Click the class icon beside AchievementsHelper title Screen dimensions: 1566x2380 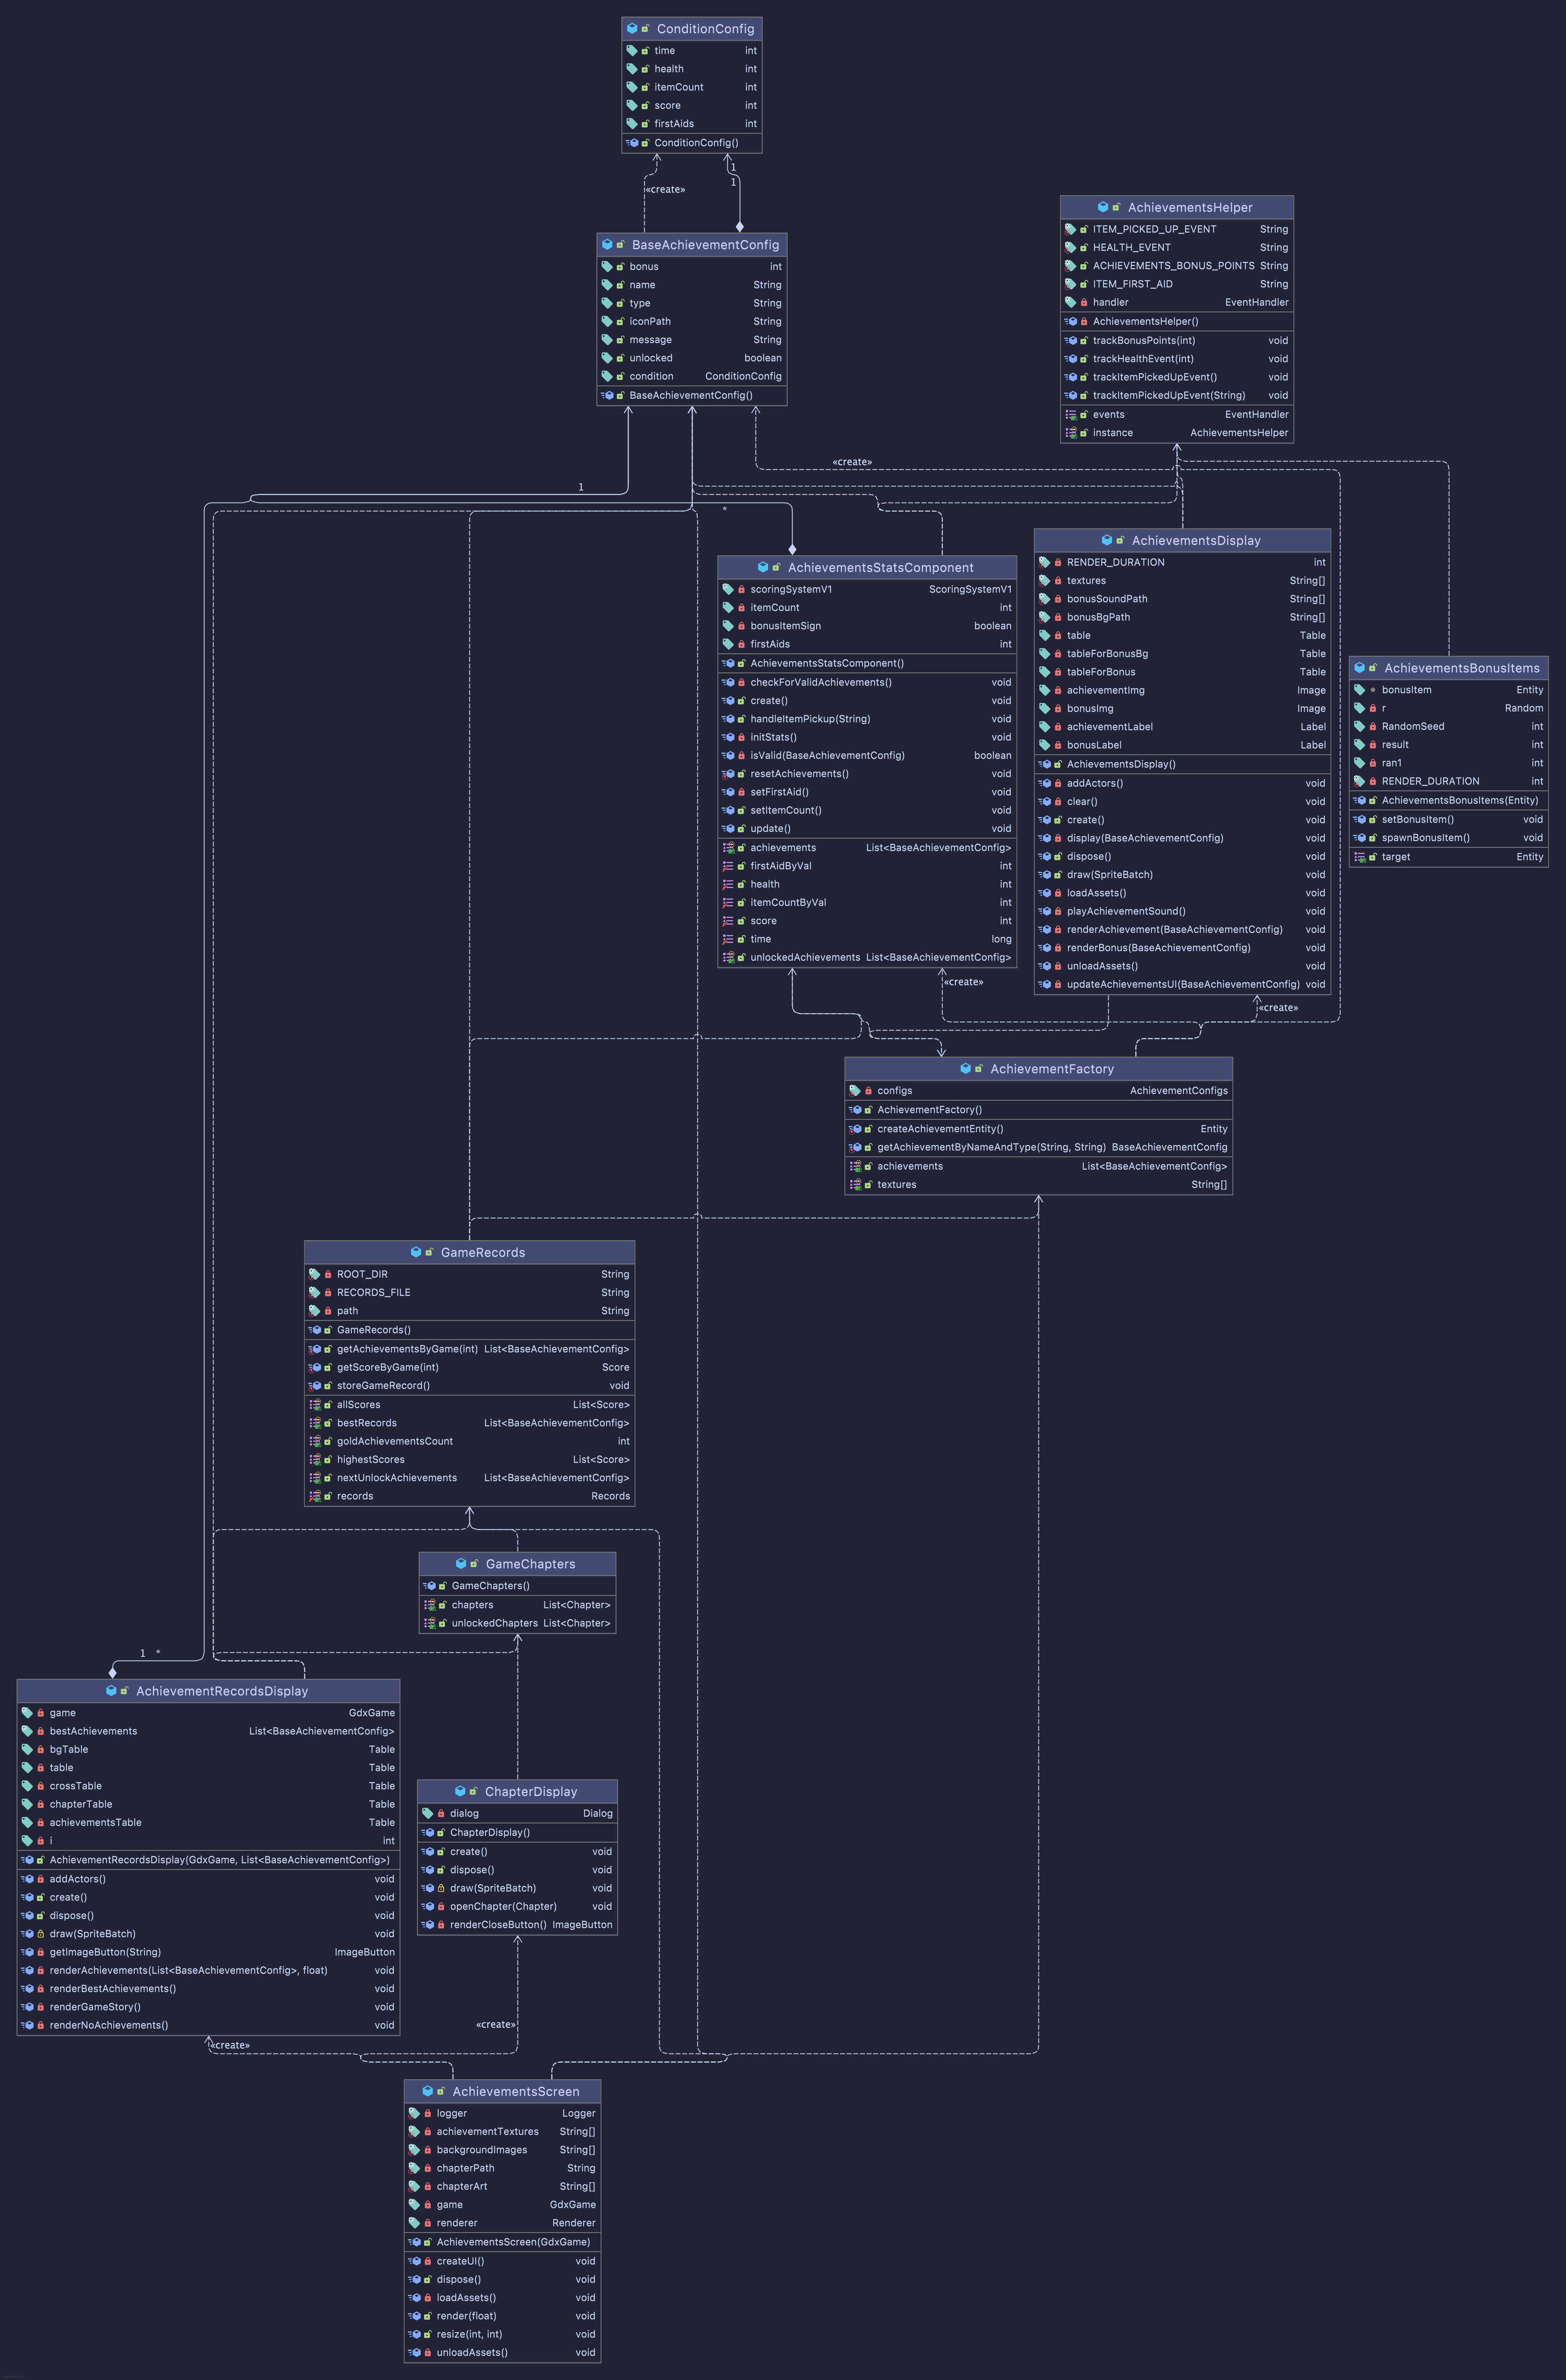coord(1103,207)
